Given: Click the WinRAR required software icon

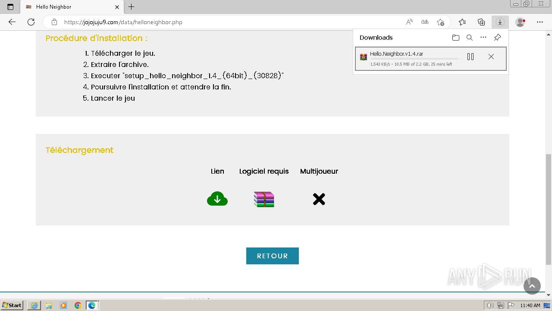Looking at the screenshot, I should tap(264, 199).
